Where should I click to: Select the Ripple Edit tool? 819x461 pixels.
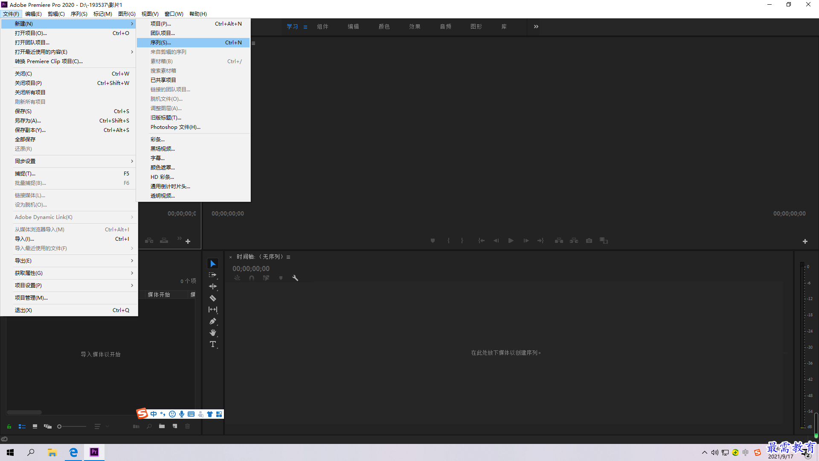[213, 286]
